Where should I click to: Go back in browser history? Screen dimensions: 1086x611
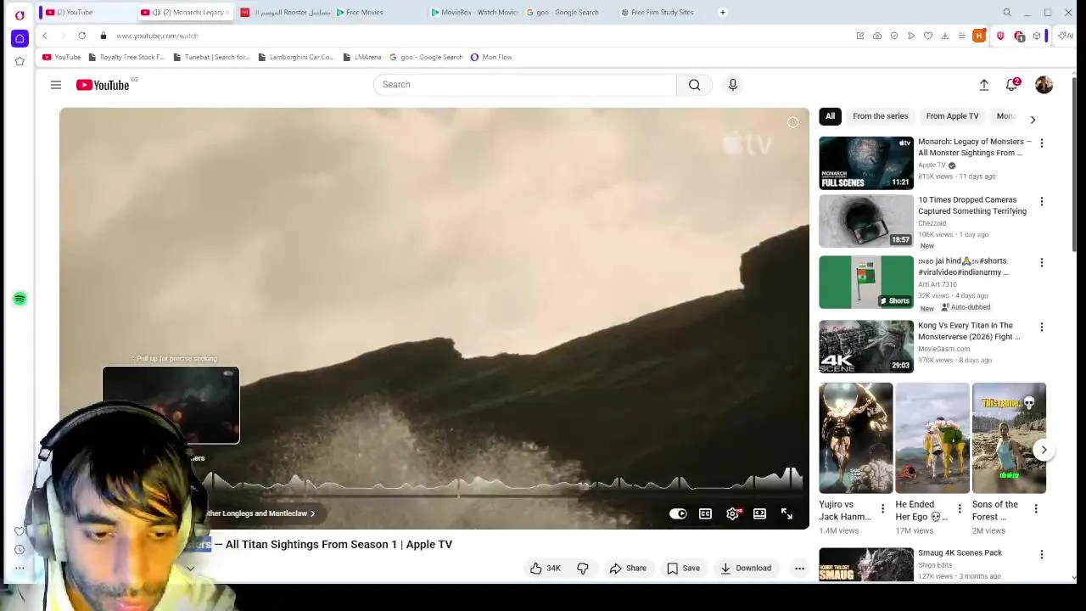coord(45,36)
